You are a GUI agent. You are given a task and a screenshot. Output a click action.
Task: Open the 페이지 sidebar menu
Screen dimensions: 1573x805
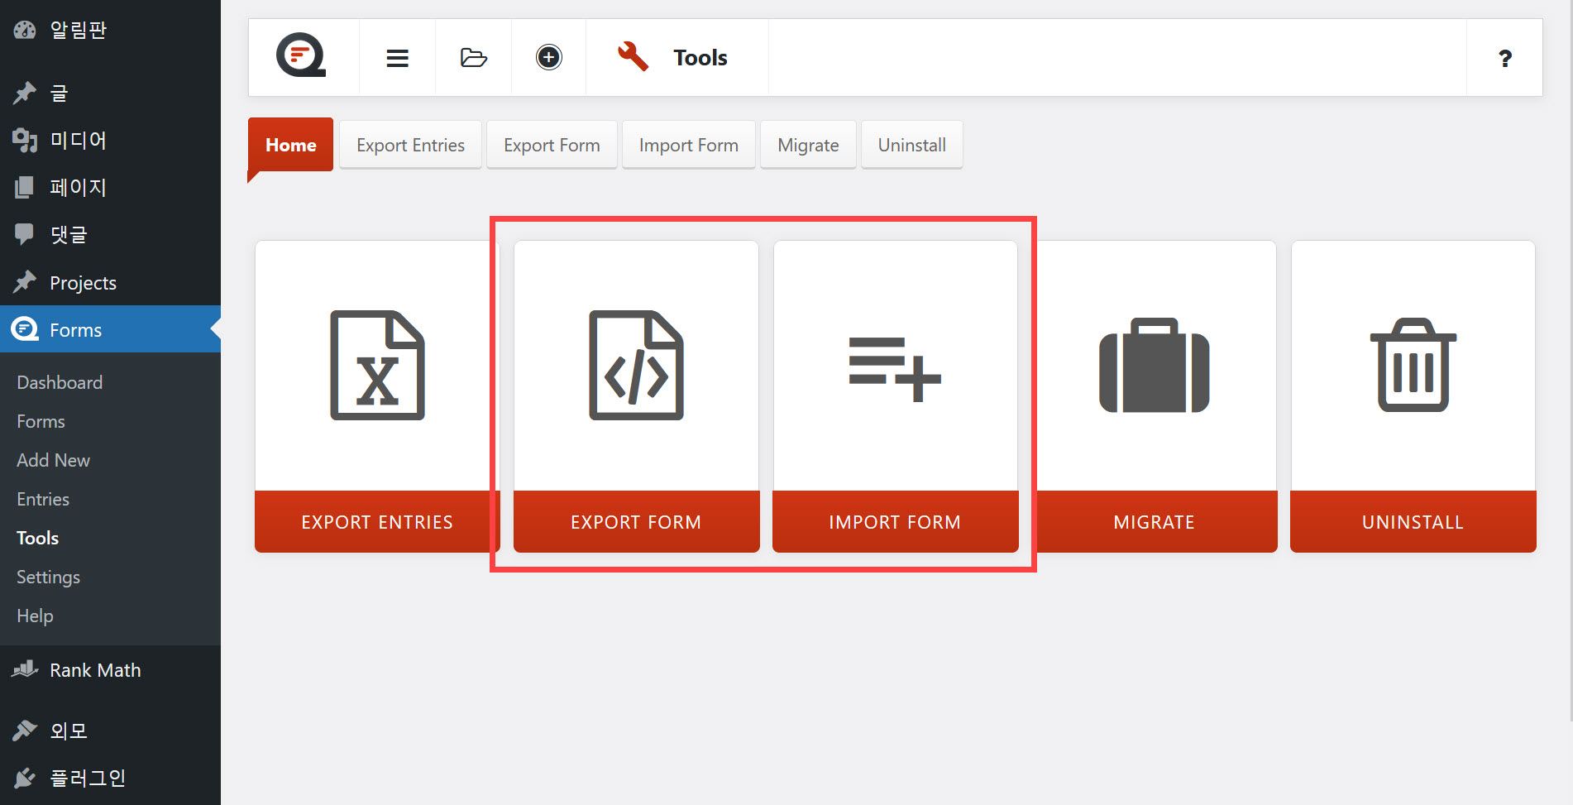click(110, 187)
